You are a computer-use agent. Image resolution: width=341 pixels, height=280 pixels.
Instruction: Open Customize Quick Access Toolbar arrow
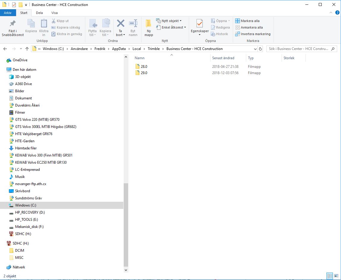pos(26,5)
